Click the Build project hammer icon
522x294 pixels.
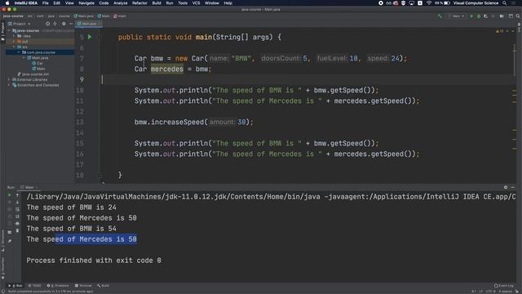(440, 16)
